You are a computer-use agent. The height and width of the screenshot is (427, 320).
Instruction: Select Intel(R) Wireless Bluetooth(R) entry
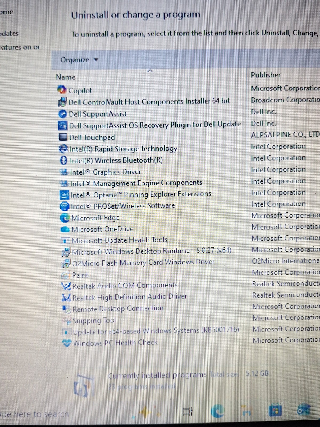(116, 160)
